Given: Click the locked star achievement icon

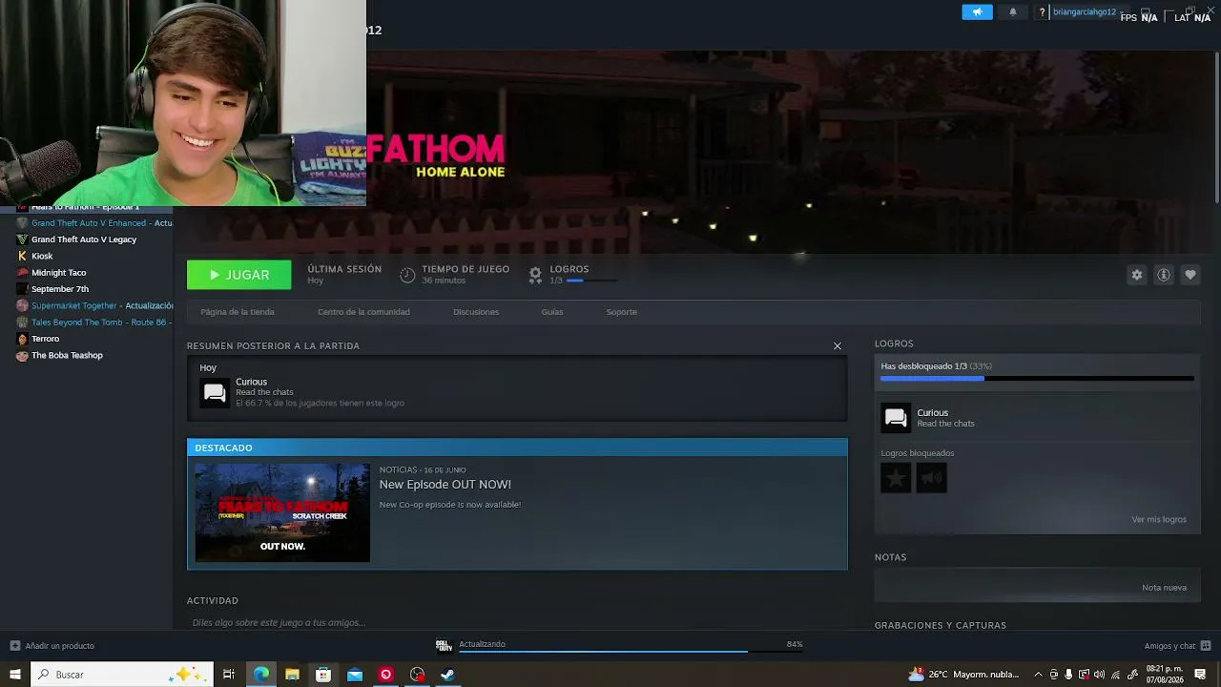Looking at the screenshot, I should click(896, 478).
